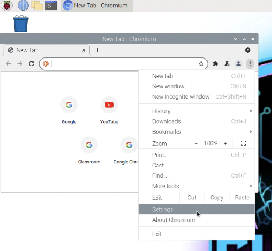Open the Extensions puzzle icon
Screen dimensions: 272x251
pyautogui.click(x=216, y=64)
